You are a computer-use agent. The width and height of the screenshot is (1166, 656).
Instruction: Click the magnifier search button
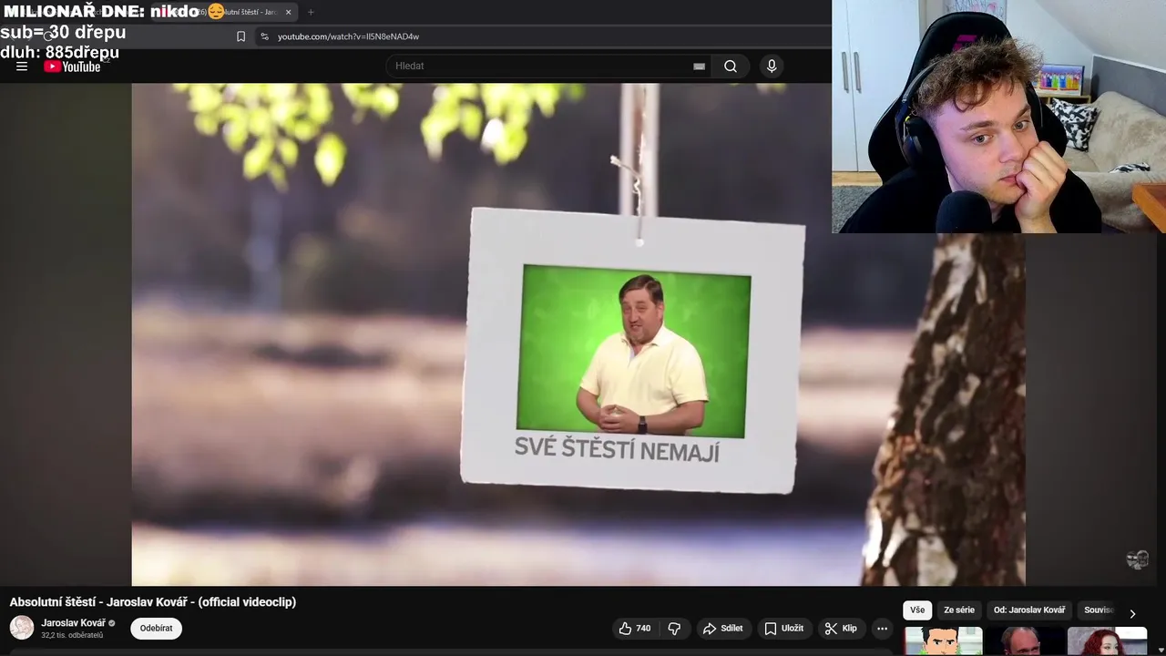tap(731, 66)
